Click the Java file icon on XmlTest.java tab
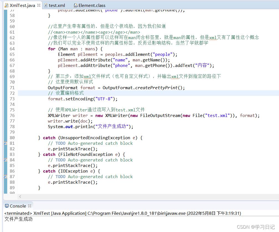The image size is (279, 232). 6,6
